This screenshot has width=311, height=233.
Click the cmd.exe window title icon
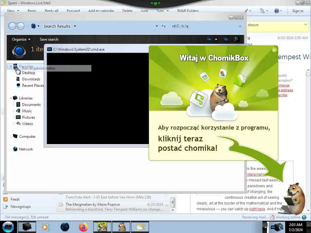(50, 49)
